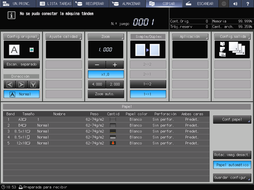Click tray 4 paper quantity icon
This screenshot has width=254, height=190.
113,137
